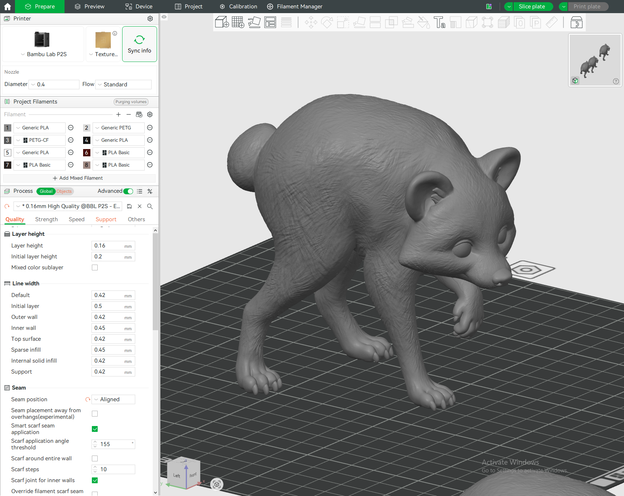Click the search process settings magnifier icon

pos(150,206)
